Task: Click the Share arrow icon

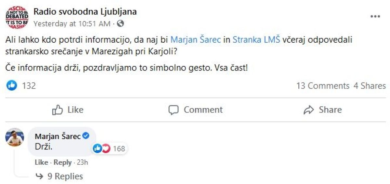Action: pyautogui.click(x=308, y=110)
